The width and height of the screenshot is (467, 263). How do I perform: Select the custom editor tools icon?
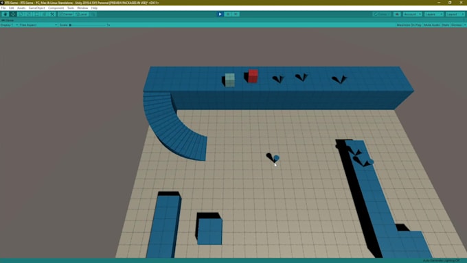tap(52, 14)
